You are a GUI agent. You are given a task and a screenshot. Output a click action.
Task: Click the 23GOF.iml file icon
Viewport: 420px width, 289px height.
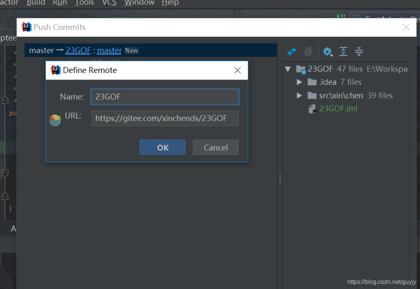pyautogui.click(x=313, y=109)
